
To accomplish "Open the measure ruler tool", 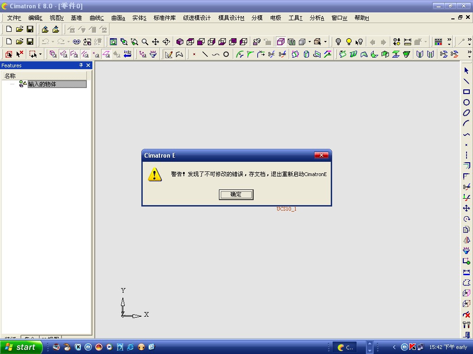I will pyautogui.click(x=407, y=41).
